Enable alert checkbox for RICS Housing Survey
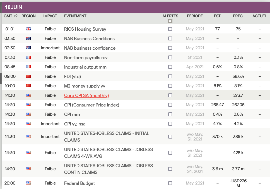 [170, 29]
